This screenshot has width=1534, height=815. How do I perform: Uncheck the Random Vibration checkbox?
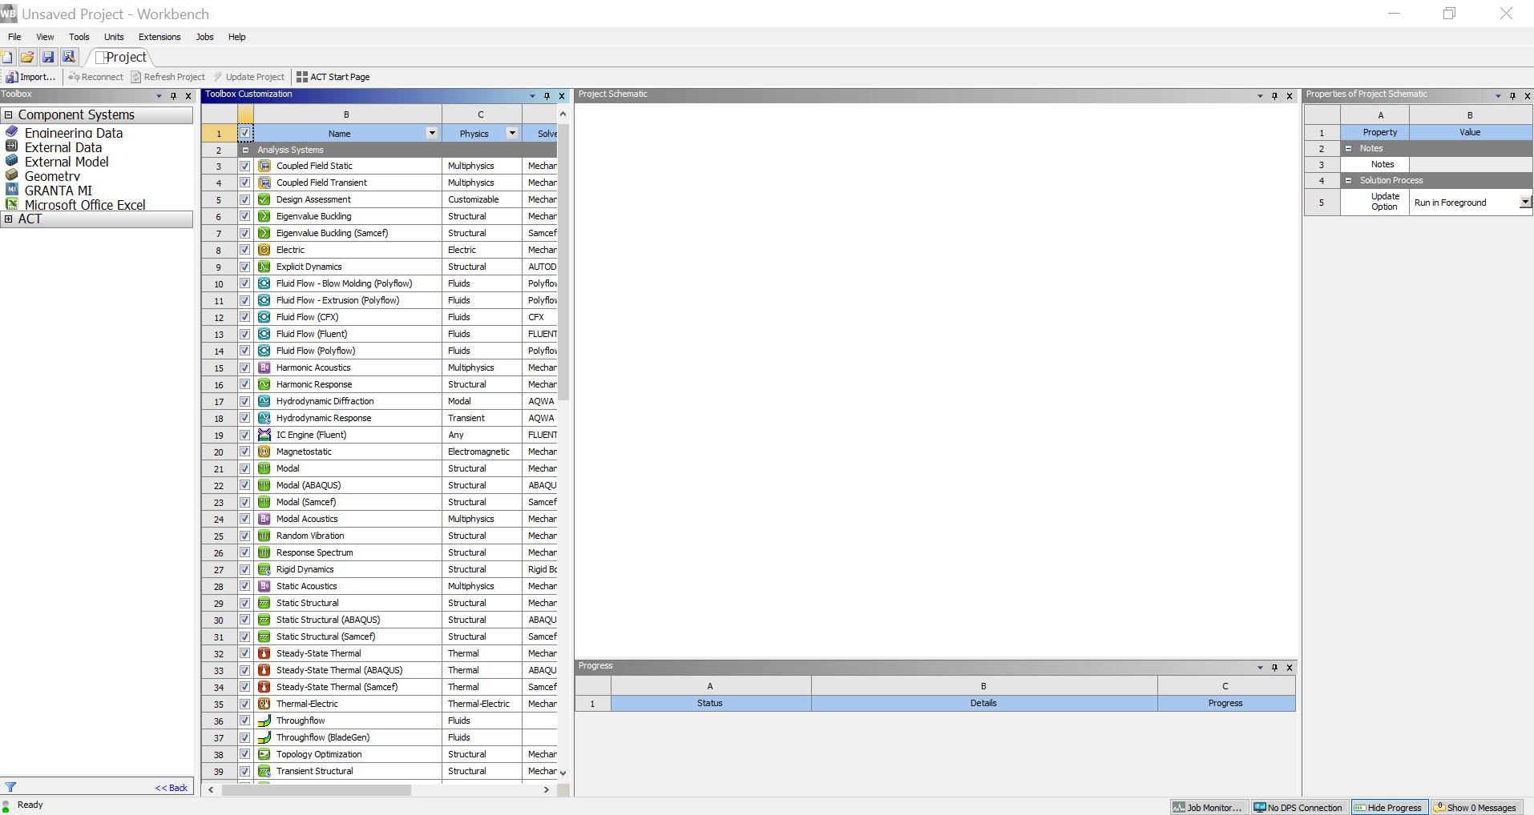coord(245,536)
